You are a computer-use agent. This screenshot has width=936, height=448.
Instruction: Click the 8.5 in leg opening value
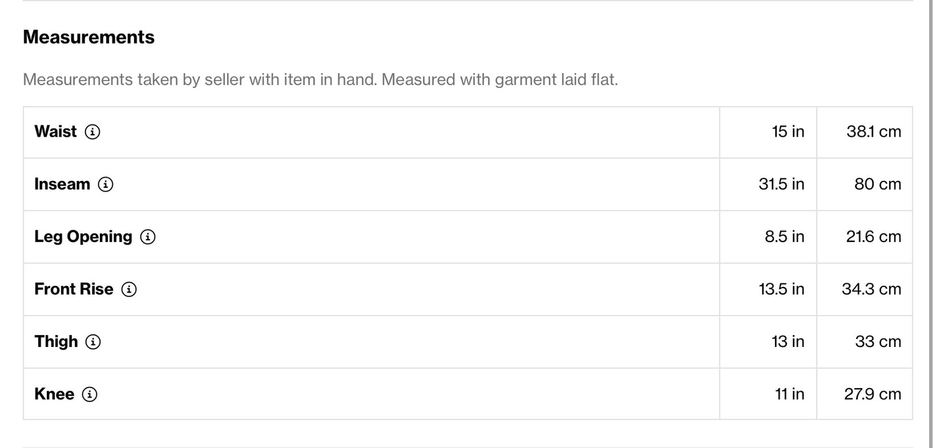784,236
